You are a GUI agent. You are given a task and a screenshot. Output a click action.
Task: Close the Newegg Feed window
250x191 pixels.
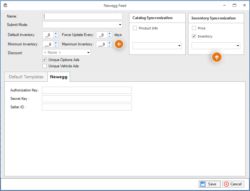(244, 5)
